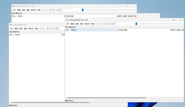
Task: Click Previous track icon in front window toolbar
Action: 107,24
